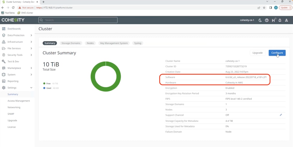The height and width of the screenshot is (147, 293).
Task: Switch to the Summary tab
Action: (50, 43)
